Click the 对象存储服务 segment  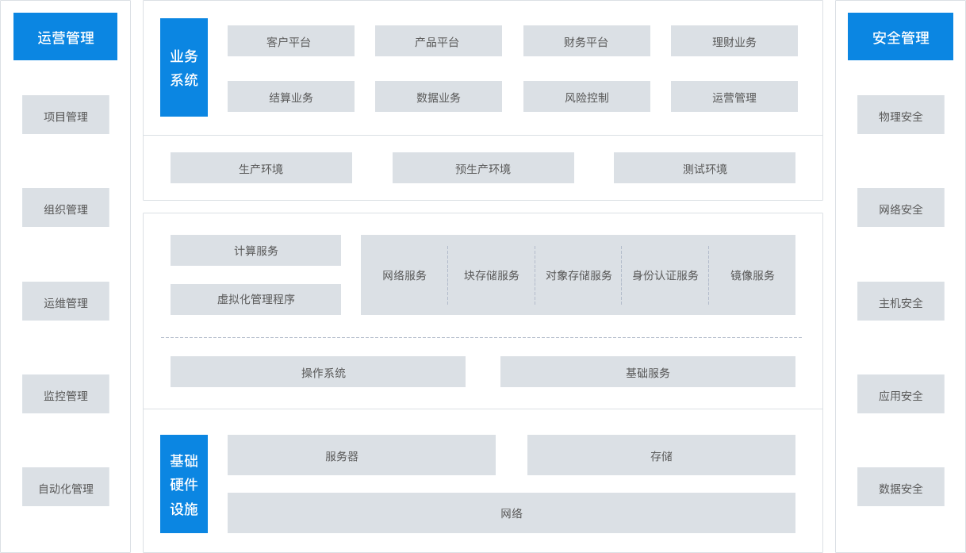coord(578,275)
